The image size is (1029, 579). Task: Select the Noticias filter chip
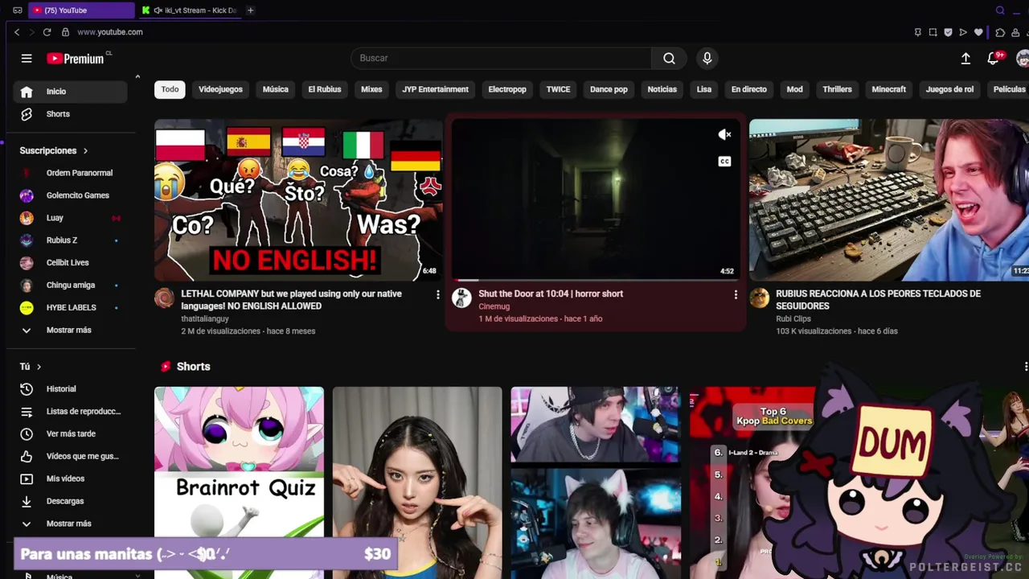[662, 89]
